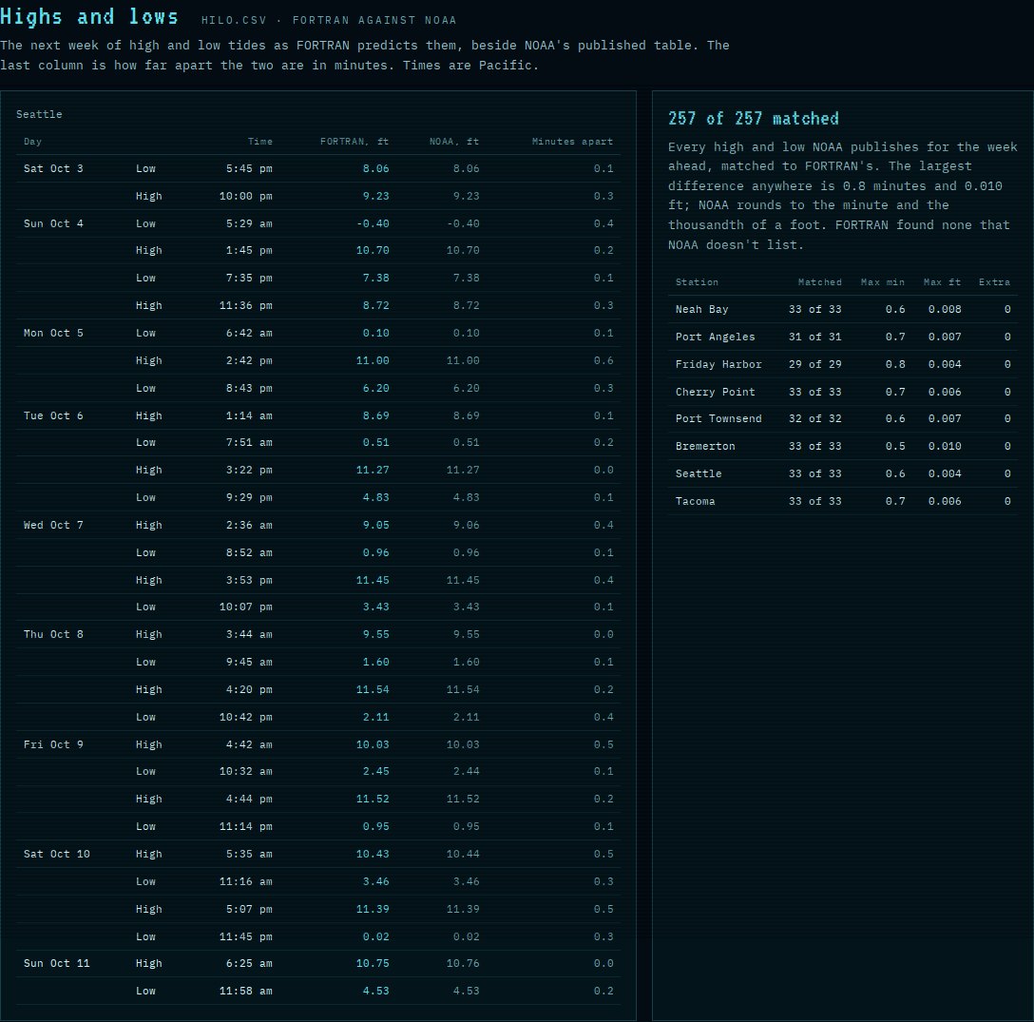
Task: Click the 'Highs and lows' page heading
Action: 89,16
